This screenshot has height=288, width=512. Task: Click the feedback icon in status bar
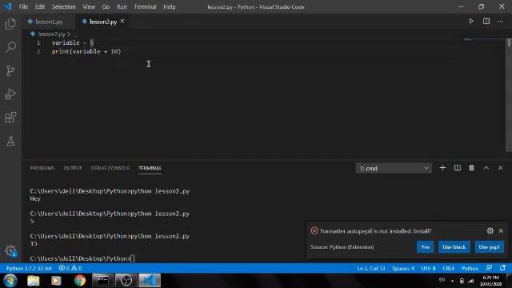pos(489,268)
